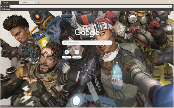Close the Chrome tab
This screenshot has height=108, width=174.
[35, 3]
